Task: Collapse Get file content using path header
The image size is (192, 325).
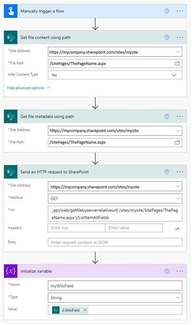Action: pyautogui.click(x=95, y=37)
